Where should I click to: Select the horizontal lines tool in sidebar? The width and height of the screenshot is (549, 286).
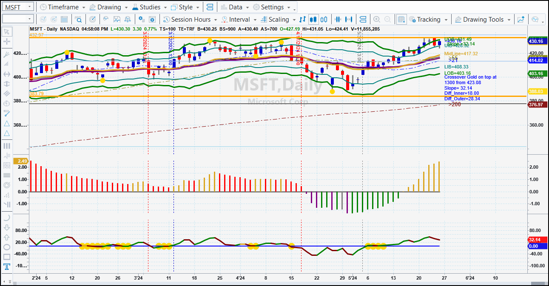(x=7, y=175)
